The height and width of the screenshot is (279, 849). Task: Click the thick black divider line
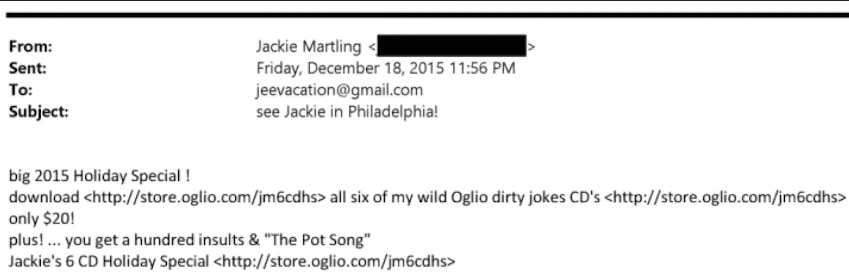(x=425, y=15)
